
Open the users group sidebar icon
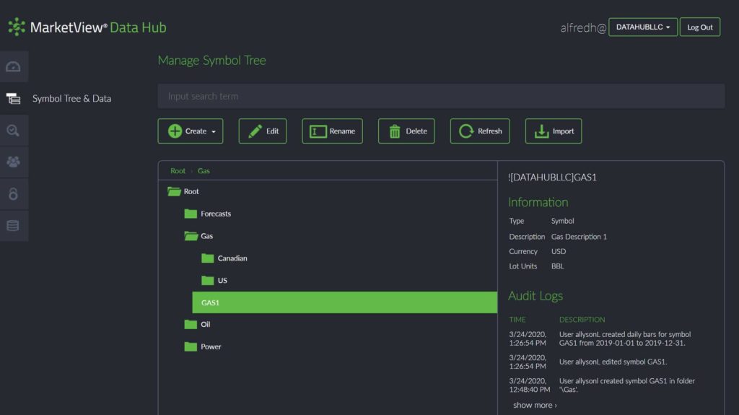13,162
